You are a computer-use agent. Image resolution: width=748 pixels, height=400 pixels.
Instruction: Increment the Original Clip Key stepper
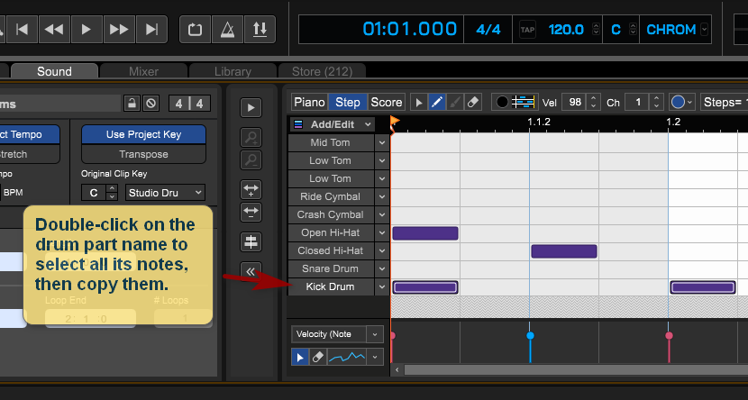pos(112,189)
